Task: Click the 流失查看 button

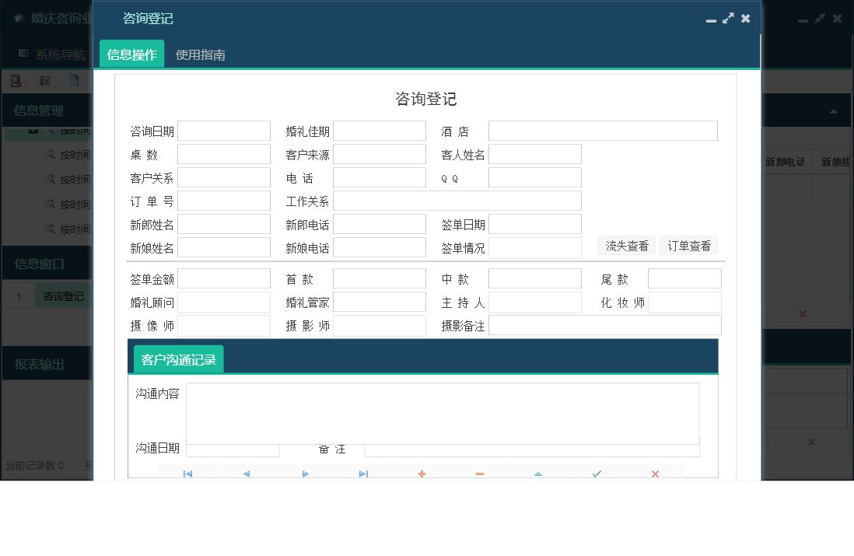Action: pos(626,244)
